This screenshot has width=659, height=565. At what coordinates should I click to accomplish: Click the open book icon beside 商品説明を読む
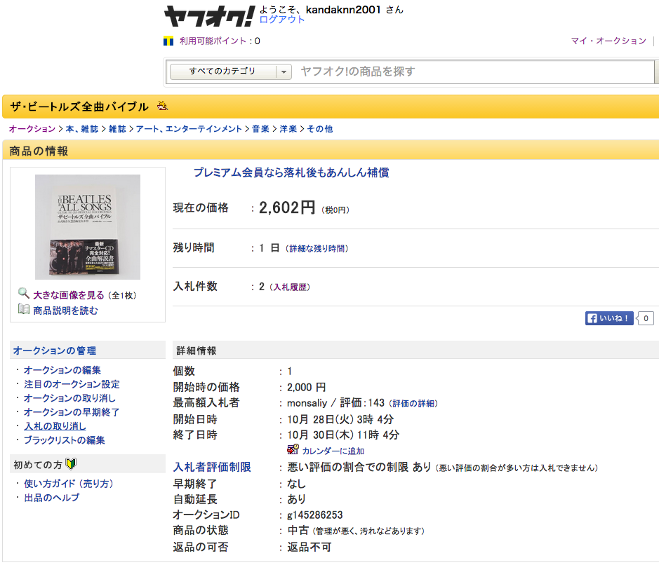click(x=24, y=309)
